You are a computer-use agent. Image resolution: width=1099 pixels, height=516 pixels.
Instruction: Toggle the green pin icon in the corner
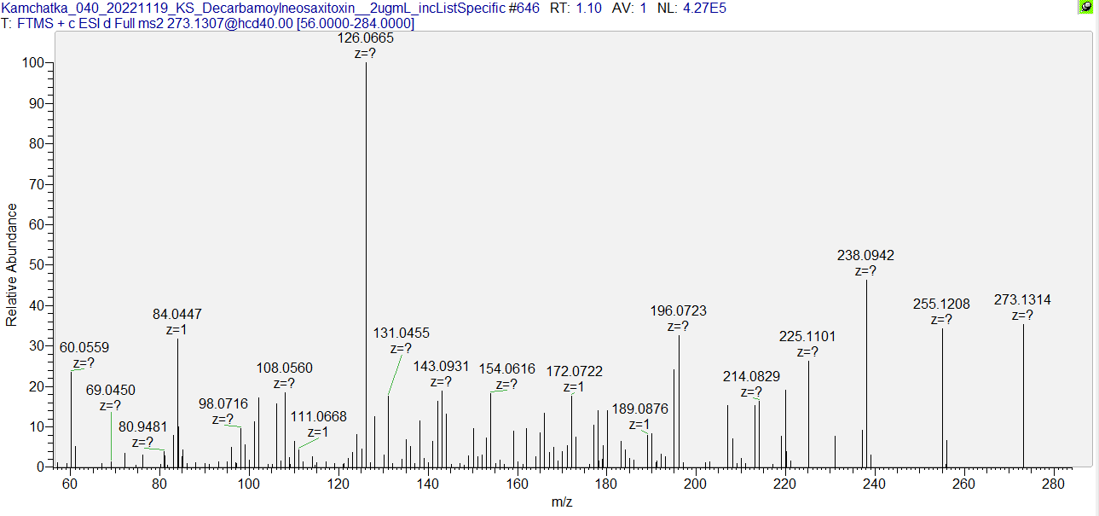pos(1085,7)
